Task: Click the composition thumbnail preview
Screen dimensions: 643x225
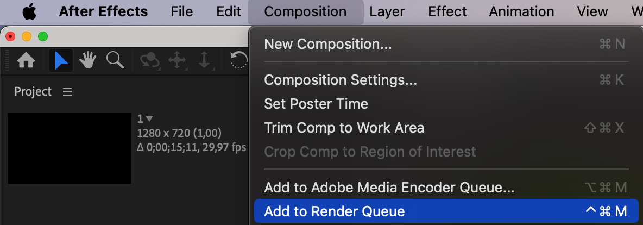Action: (x=70, y=148)
